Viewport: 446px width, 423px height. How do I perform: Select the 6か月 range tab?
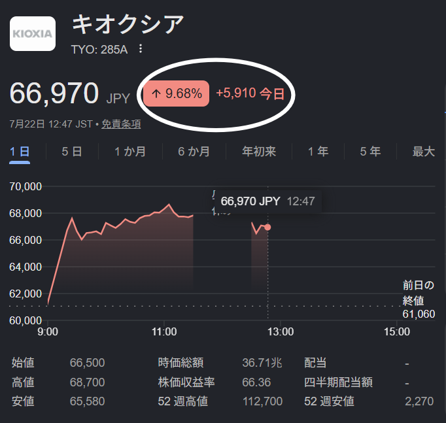(x=194, y=152)
